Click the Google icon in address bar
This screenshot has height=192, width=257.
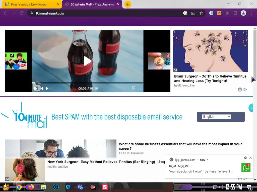click(x=185, y=13)
